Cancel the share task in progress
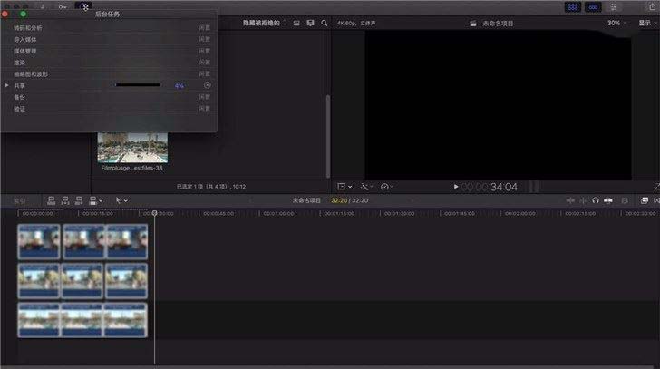Image resolution: width=660 pixels, height=369 pixels. coord(207,85)
